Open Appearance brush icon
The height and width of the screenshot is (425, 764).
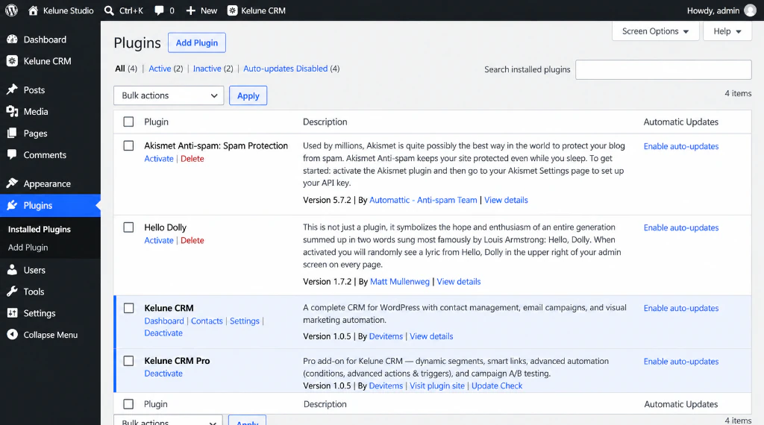coord(12,183)
